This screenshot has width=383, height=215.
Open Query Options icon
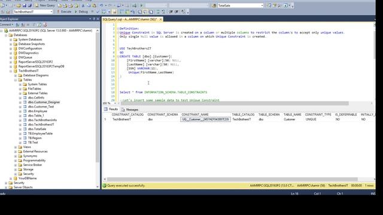click(109, 11)
